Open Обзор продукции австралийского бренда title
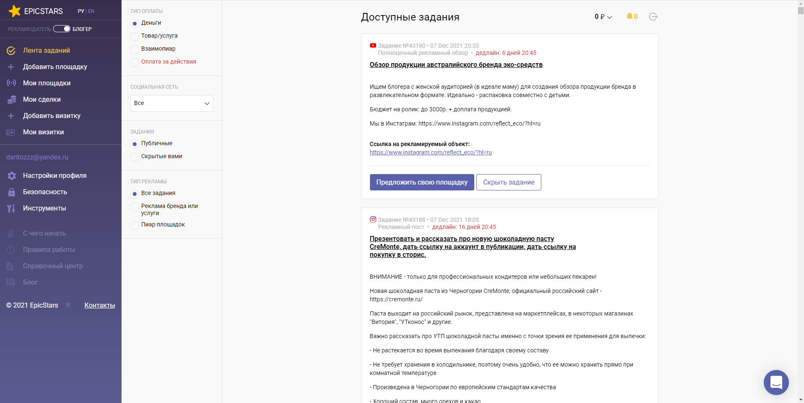 point(456,65)
